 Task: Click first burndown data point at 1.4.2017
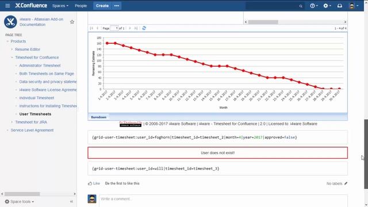(x=108, y=43)
